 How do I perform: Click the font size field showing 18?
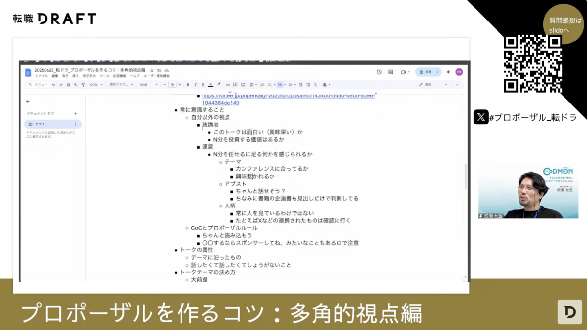click(x=172, y=85)
